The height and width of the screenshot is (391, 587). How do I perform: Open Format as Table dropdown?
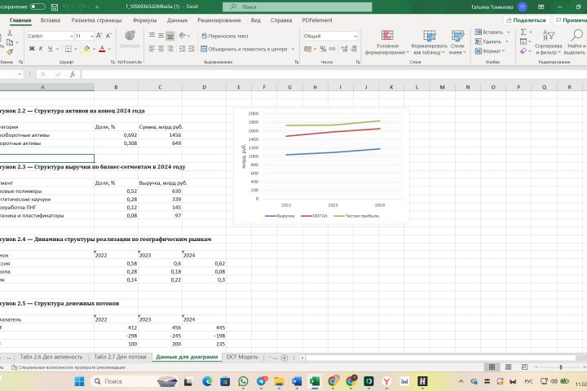(429, 42)
